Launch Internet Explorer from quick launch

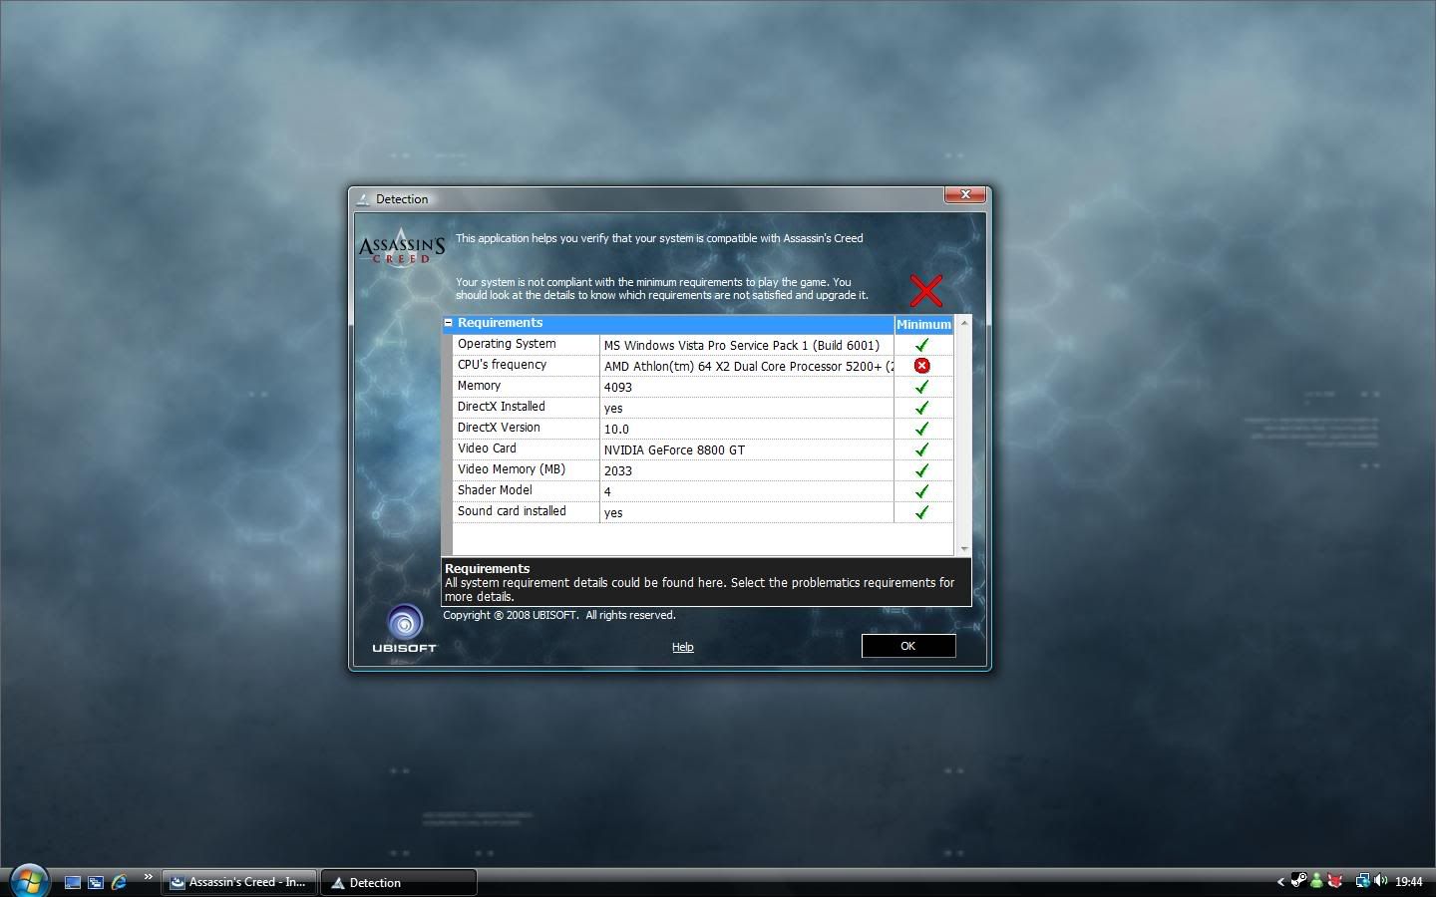point(120,882)
